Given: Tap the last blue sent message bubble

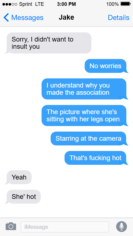Looking at the screenshot, I should coord(96,158).
